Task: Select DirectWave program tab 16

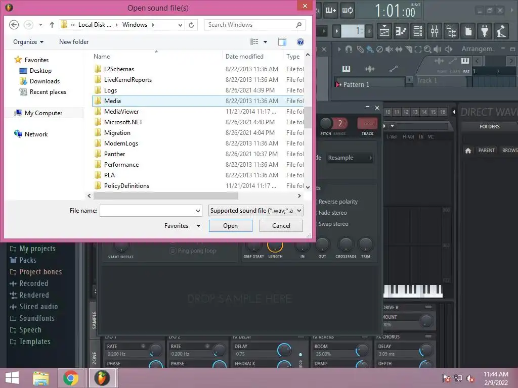Action: point(442,112)
